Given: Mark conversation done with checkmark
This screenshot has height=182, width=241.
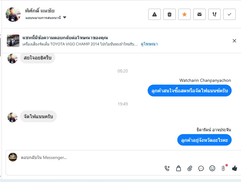Looking at the screenshot, I should click(x=229, y=14).
